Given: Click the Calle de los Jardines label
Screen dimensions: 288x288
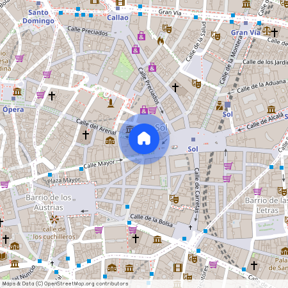Looking at the screenshot, I should [x=265, y=62].
